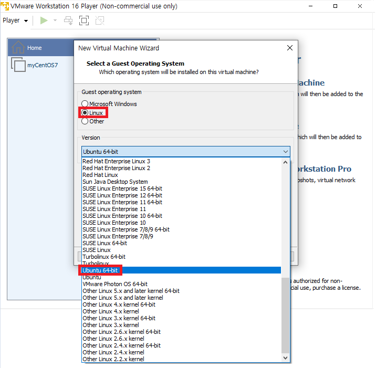Select Other Linux 4.x kernel 64-bit
This screenshot has height=368, width=376.
(x=182, y=304)
